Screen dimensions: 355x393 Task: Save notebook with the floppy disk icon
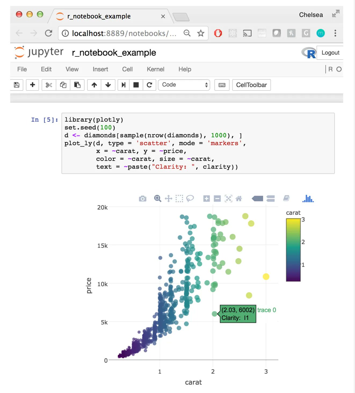click(17, 85)
